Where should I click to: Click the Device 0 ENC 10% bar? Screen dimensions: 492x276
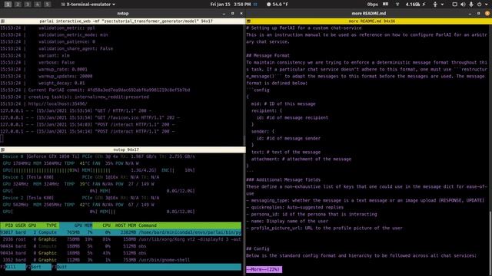pos(178,170)
